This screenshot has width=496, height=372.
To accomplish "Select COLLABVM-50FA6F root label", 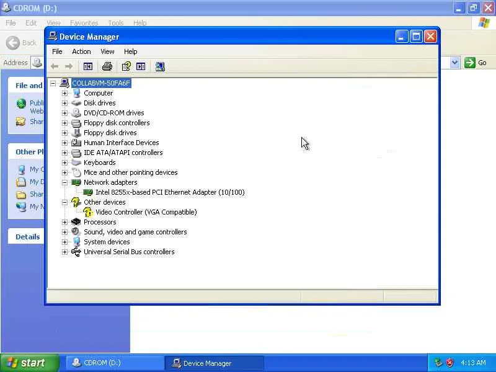I will (101, 83).
